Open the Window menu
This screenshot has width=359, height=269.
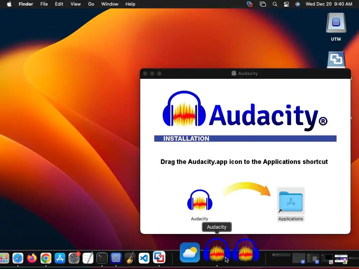click(110, 4)
